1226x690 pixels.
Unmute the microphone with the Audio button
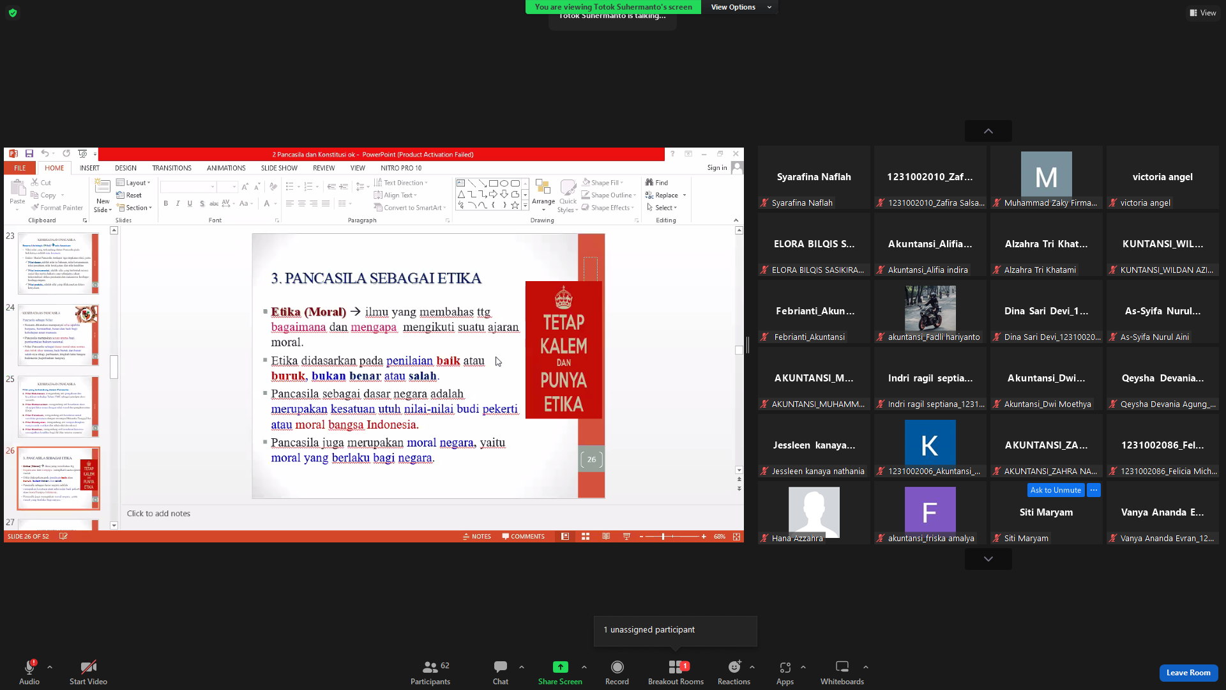click(x=29, y=673)
